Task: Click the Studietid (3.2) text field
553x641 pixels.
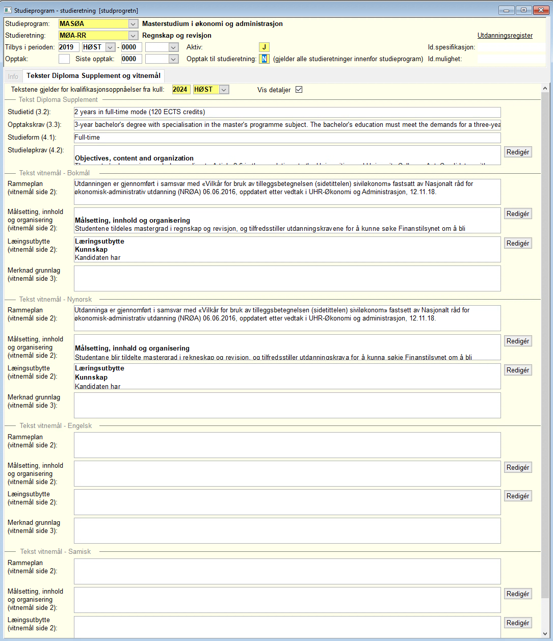Action: click(287, 112)
